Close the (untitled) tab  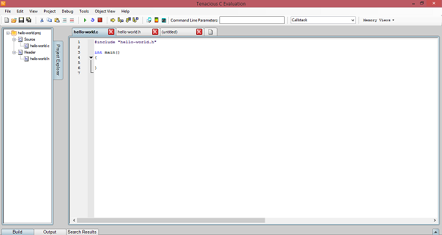point(199,32)
